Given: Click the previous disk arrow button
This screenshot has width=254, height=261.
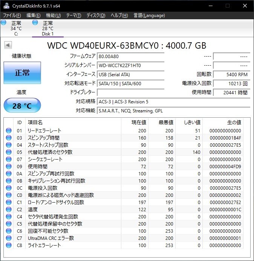Looking at the screenshot, I should (8, 45).
